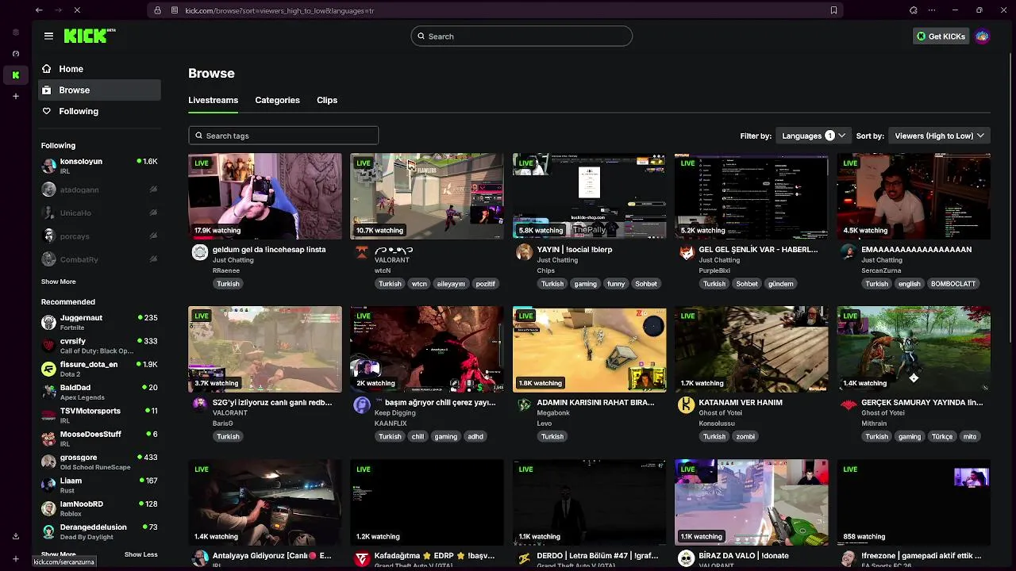Click the gündem tag on PurpleBixi stream
1016x571 pixels.
click(780, 284)
